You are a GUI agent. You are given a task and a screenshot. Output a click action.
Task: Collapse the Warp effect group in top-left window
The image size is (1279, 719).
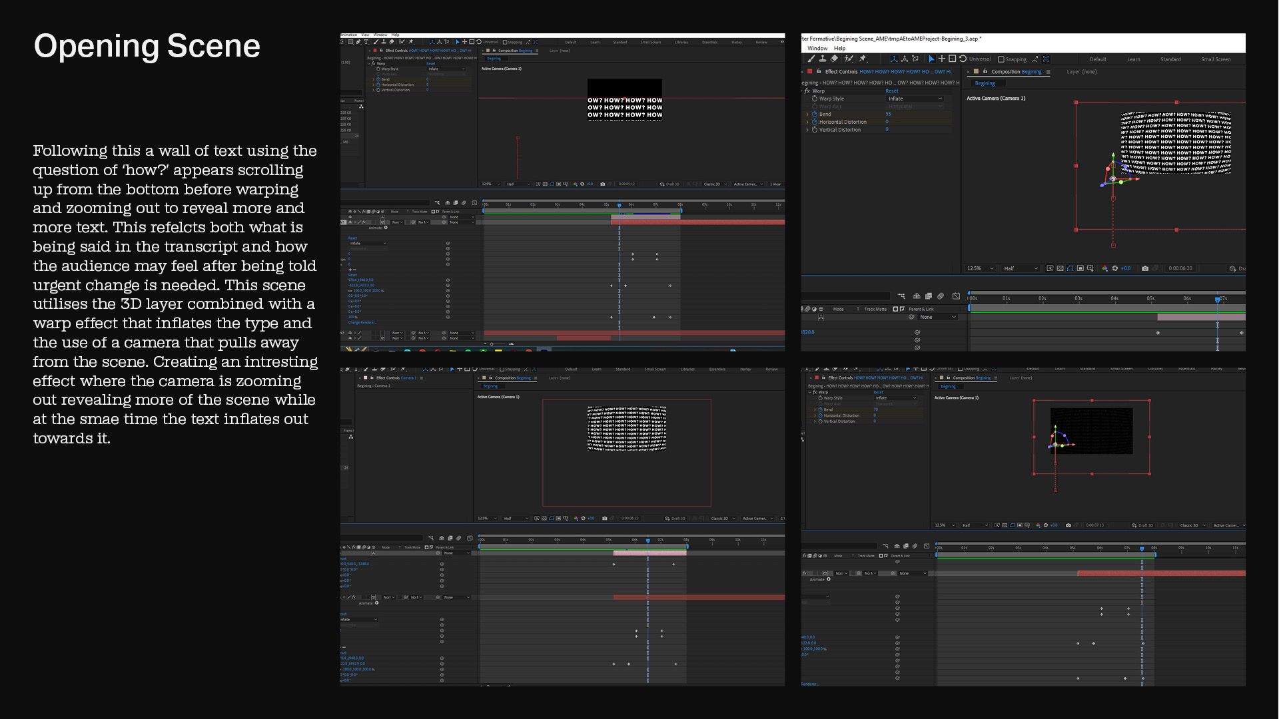(369, 64)
